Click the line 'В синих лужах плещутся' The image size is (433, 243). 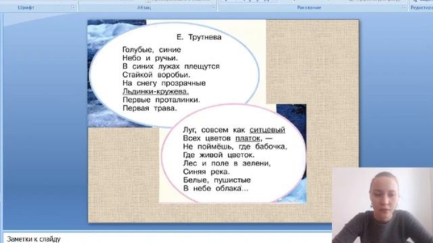tap(171, 67)
